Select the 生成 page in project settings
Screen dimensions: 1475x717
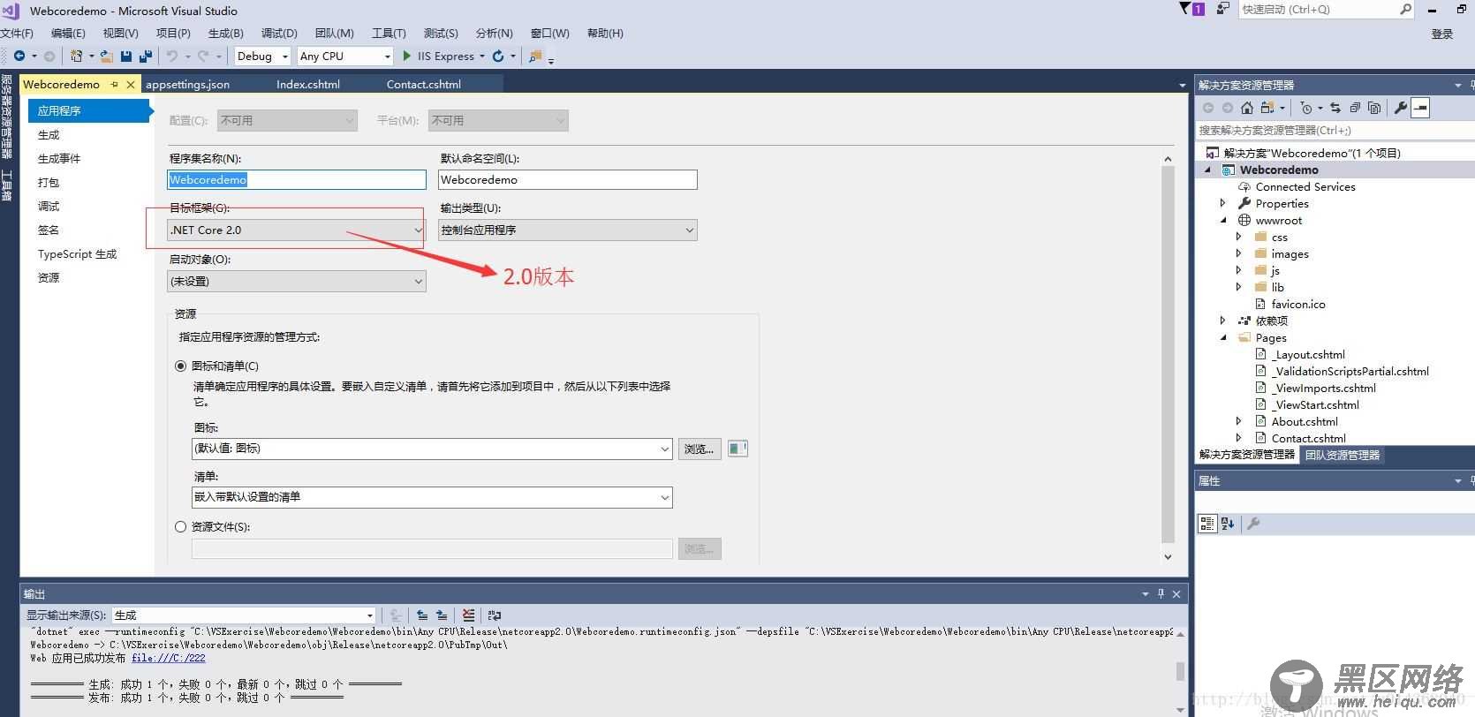coord(49,135)
